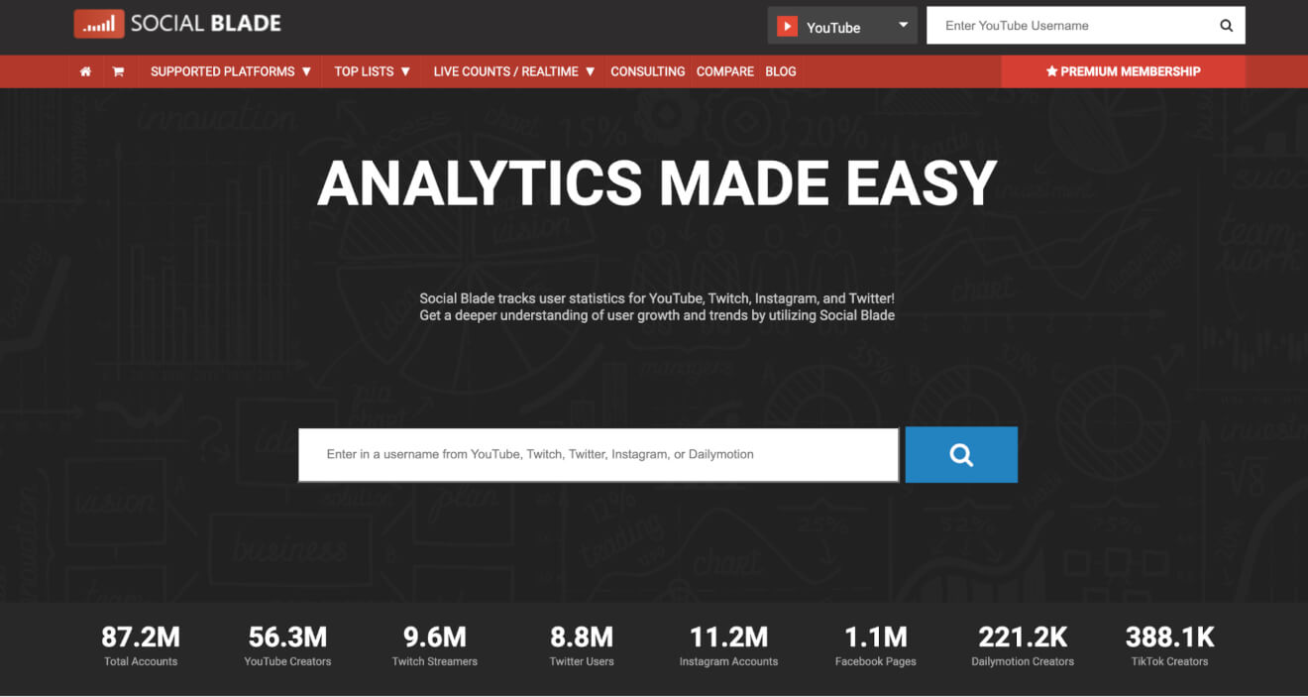Click the 1.1M Facebook Pages stat

[x=876, y=645]
